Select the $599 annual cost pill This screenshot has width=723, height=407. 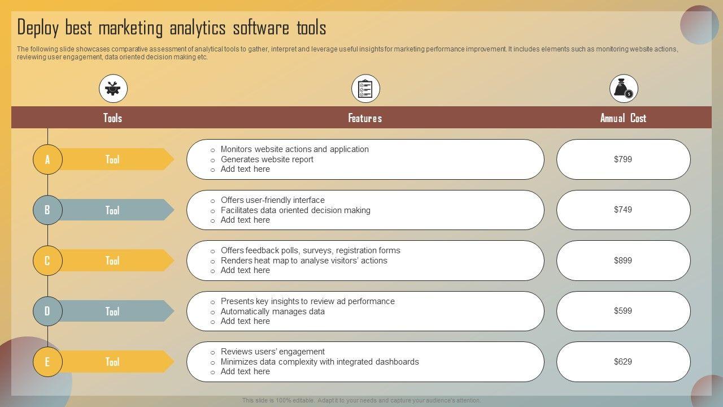pyautogui.click(x=623, y=311)
